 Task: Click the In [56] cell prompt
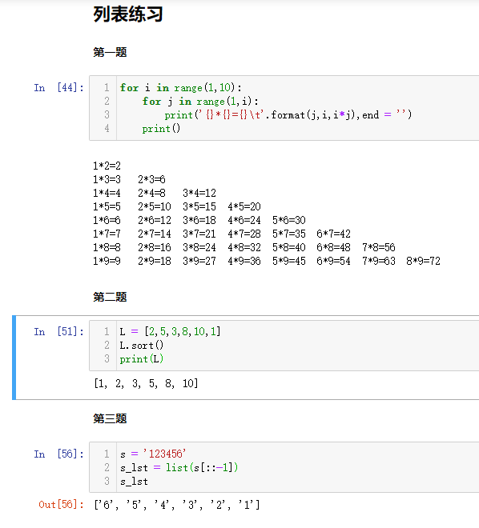coord(58,454)
